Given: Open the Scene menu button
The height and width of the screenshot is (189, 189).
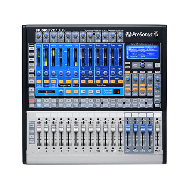Looking at the screenshot, I should (x=135, y=72).
